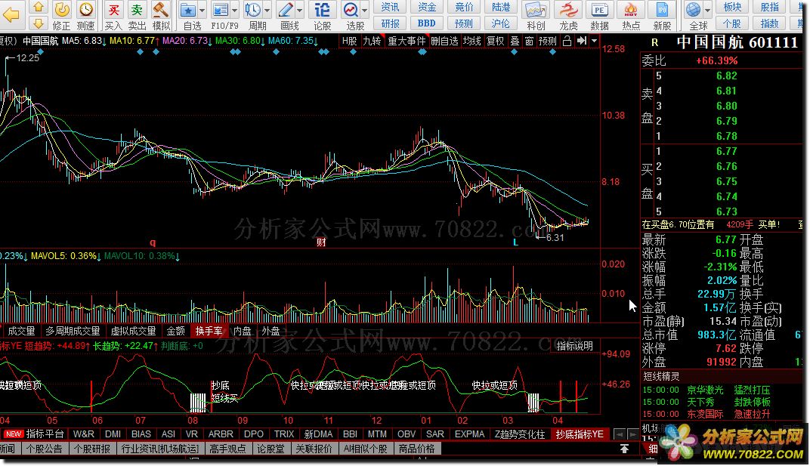
Task: Open the chart toolbar overflow dropdown arrow
Action: coord(594,41)
